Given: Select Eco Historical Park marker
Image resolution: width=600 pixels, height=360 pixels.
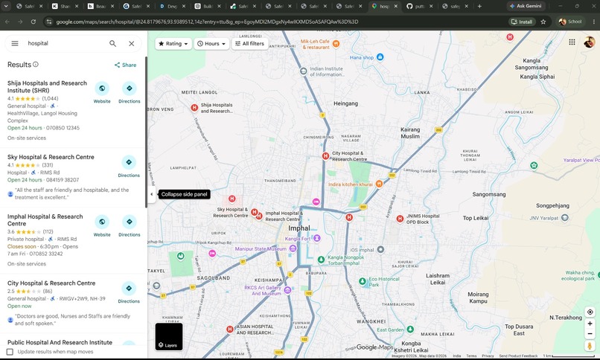Looking at the screenshot, I should [363, 282].
